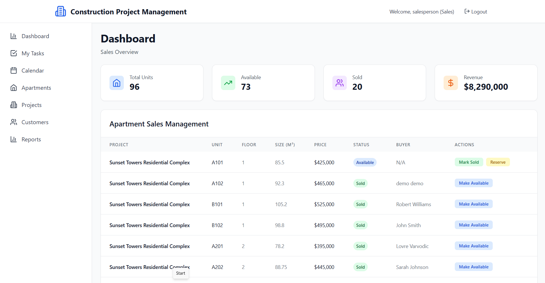Click the Total Units home icon

(117, 83)
